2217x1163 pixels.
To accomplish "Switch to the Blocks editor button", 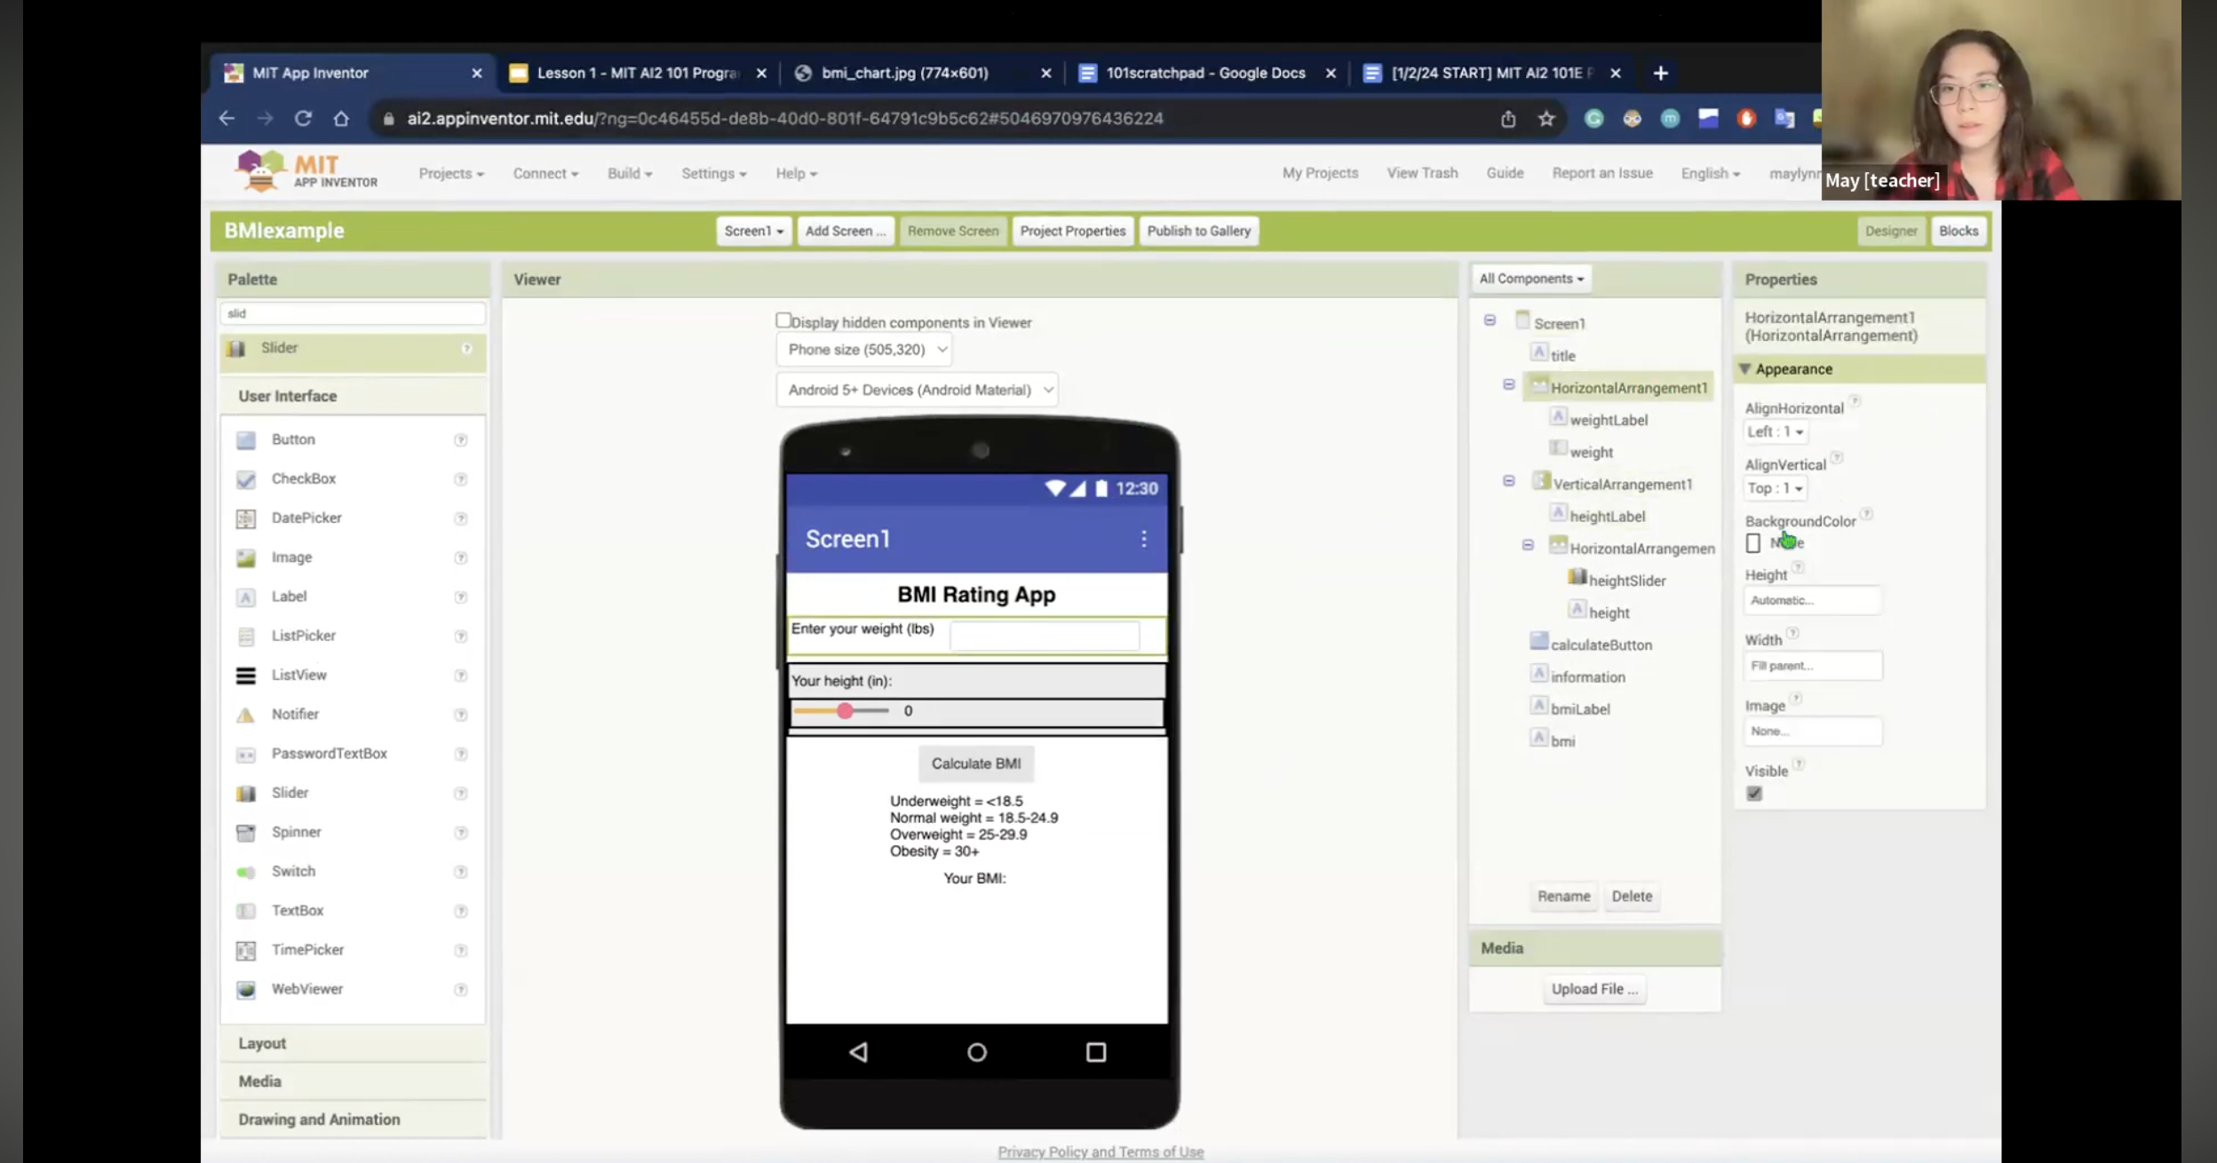I will tap(1958, 231).
